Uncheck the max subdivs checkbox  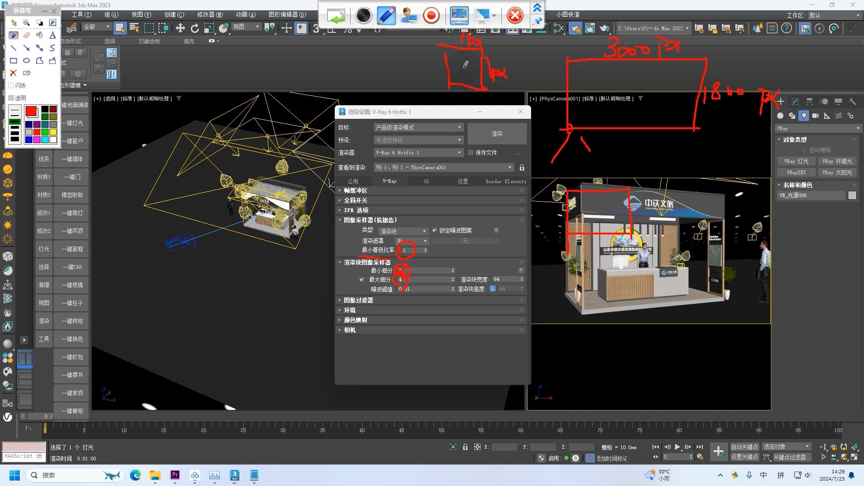(x=362, y=279)
